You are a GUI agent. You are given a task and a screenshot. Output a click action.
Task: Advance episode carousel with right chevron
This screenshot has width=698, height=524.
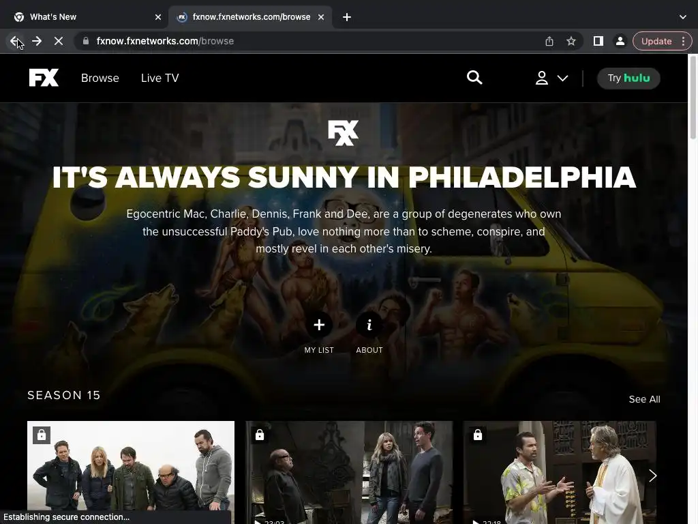tap(652, 476)
